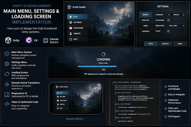Open the CONTROLS settings tab

145,31
